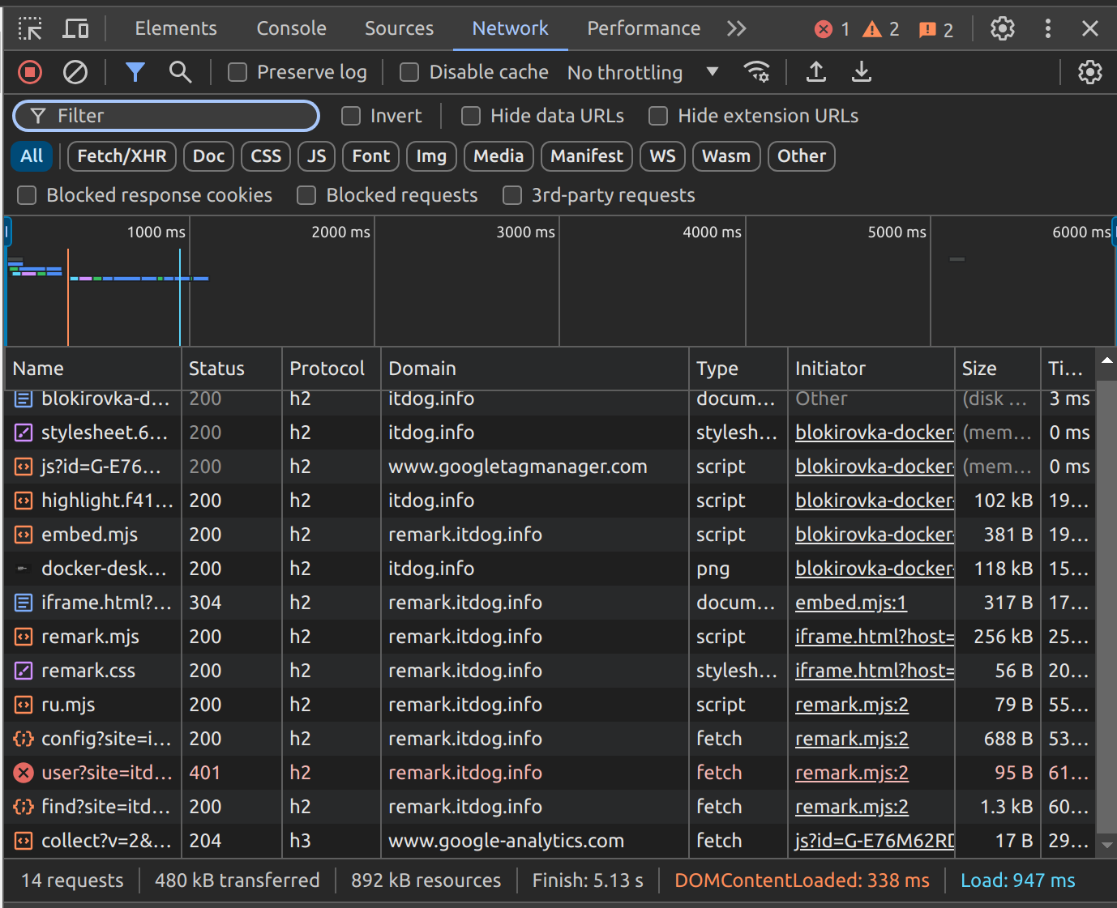The width and height of the screenshot is (1117, 908).
Task: Filter requests by Media type
Action: point(499,156)
